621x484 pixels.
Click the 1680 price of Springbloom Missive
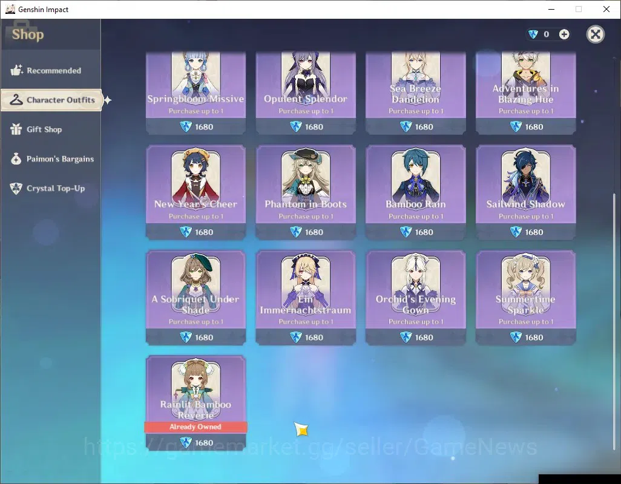[204, 127]
